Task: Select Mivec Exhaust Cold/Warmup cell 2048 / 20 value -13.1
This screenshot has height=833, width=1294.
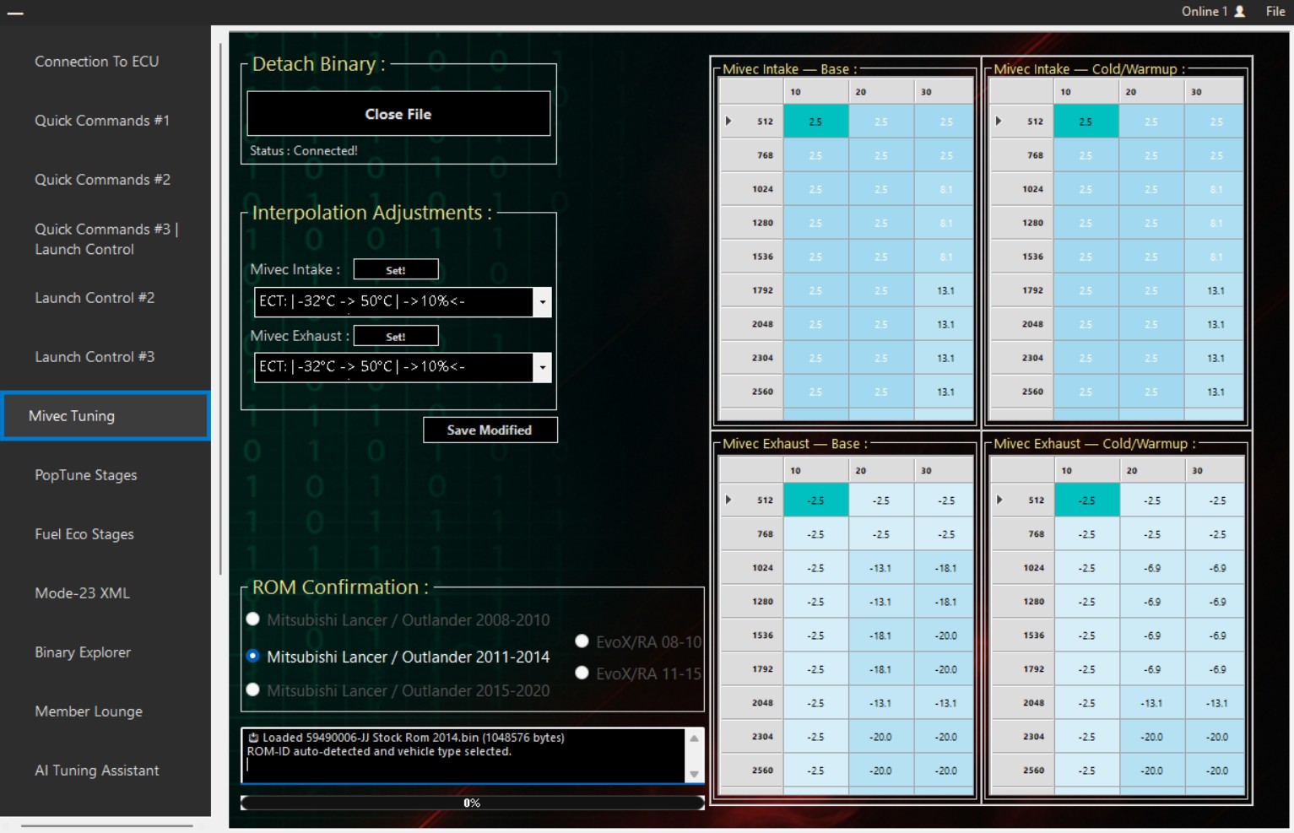Action: pos(1151,703)
